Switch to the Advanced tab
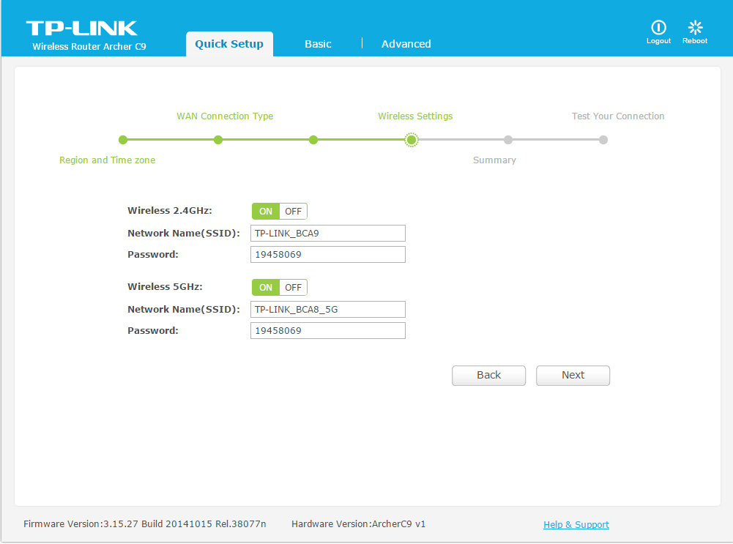This screenshot has height=544, width=733. coord(406,44)
